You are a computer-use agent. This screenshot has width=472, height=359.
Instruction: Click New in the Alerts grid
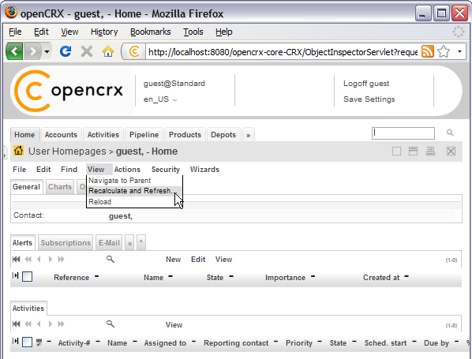click(173, 260)
